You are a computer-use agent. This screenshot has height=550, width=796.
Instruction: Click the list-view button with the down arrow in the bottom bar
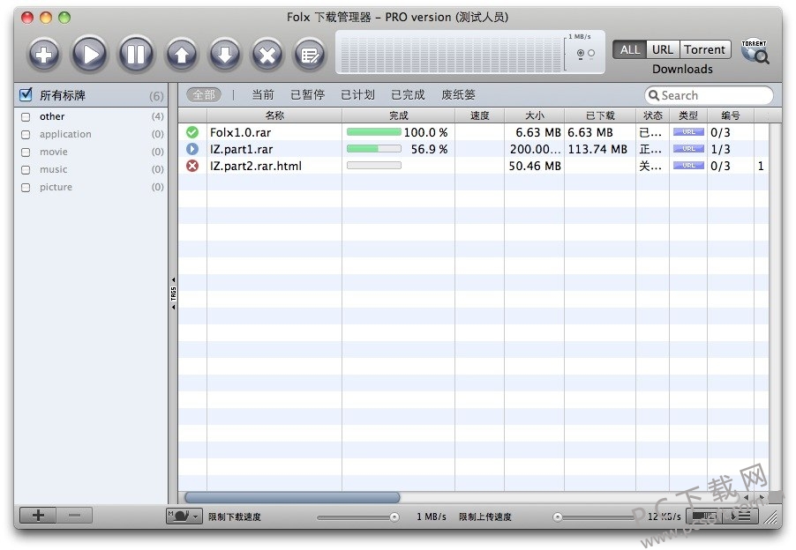coord(740,517)
